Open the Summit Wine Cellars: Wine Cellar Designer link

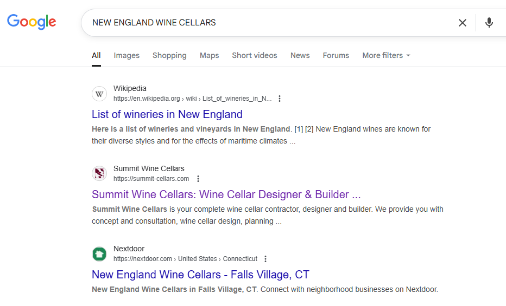coord(226,194)
